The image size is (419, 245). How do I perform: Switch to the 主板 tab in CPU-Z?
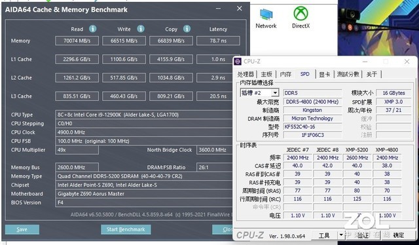click(x=266, y=74)
